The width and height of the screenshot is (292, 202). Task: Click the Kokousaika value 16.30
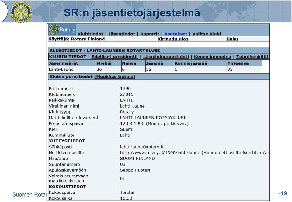[126, 198]
